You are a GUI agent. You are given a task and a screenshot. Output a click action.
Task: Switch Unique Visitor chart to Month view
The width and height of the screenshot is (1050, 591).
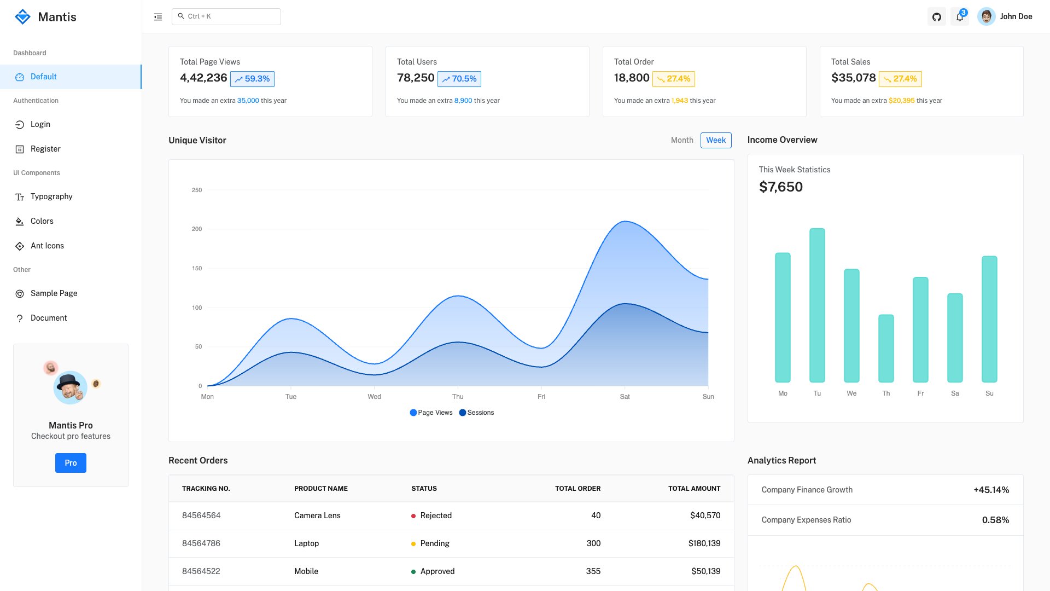[681, 140]
